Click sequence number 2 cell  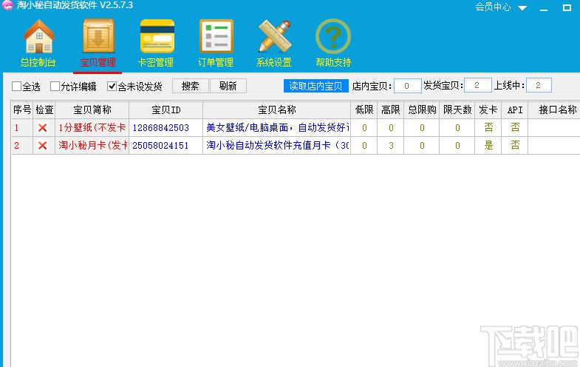coord(22,146)
